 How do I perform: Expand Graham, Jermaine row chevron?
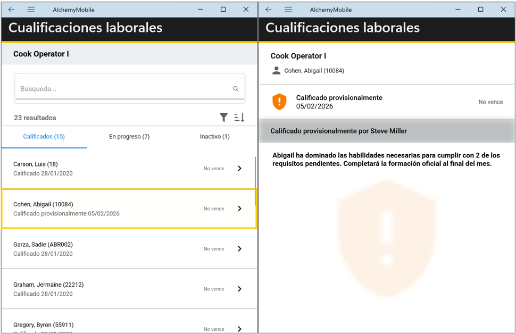pyautogui.click(x=239, y=289)
